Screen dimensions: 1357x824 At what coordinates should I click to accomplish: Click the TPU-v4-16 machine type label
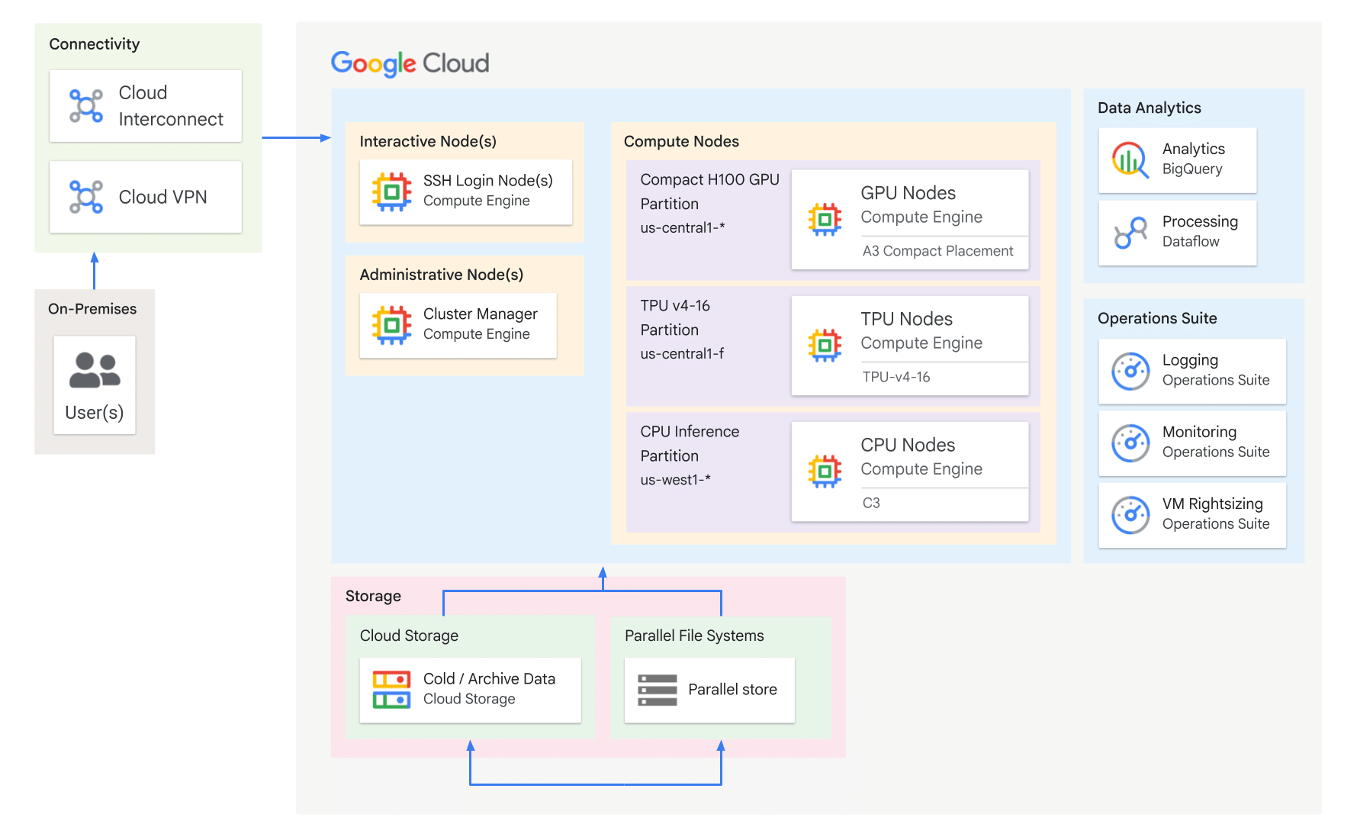point(896,377)
